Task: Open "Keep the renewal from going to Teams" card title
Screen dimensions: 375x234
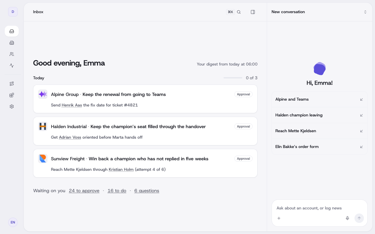Action: coord(124,94)
